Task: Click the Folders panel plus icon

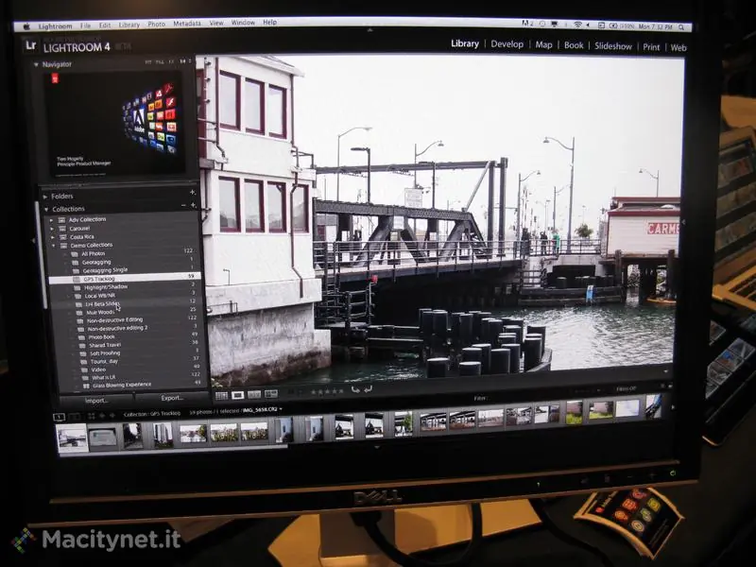Action: click(x=193, y=192)
